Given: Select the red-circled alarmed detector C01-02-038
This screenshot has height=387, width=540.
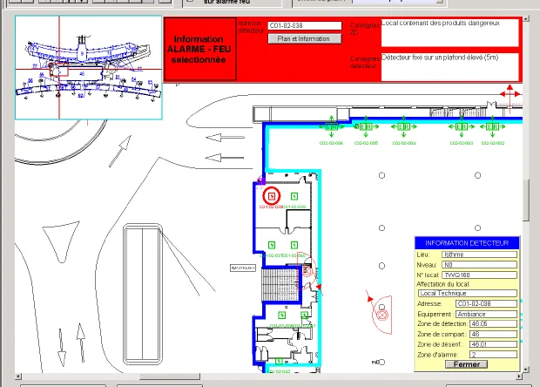Looking at the screenshot, I should click(x=272, y=196).
